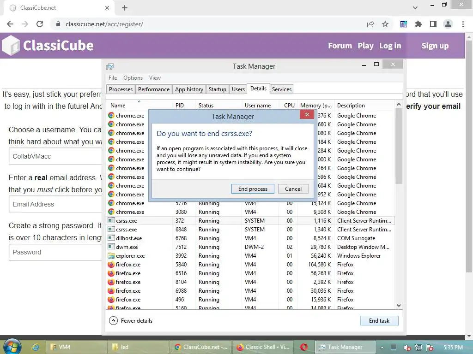Image resolution: width=473 pixels, height=354 pixels.
Task: Open Internet Explorer from the taskbar
Action: click(x=36, y=347)
